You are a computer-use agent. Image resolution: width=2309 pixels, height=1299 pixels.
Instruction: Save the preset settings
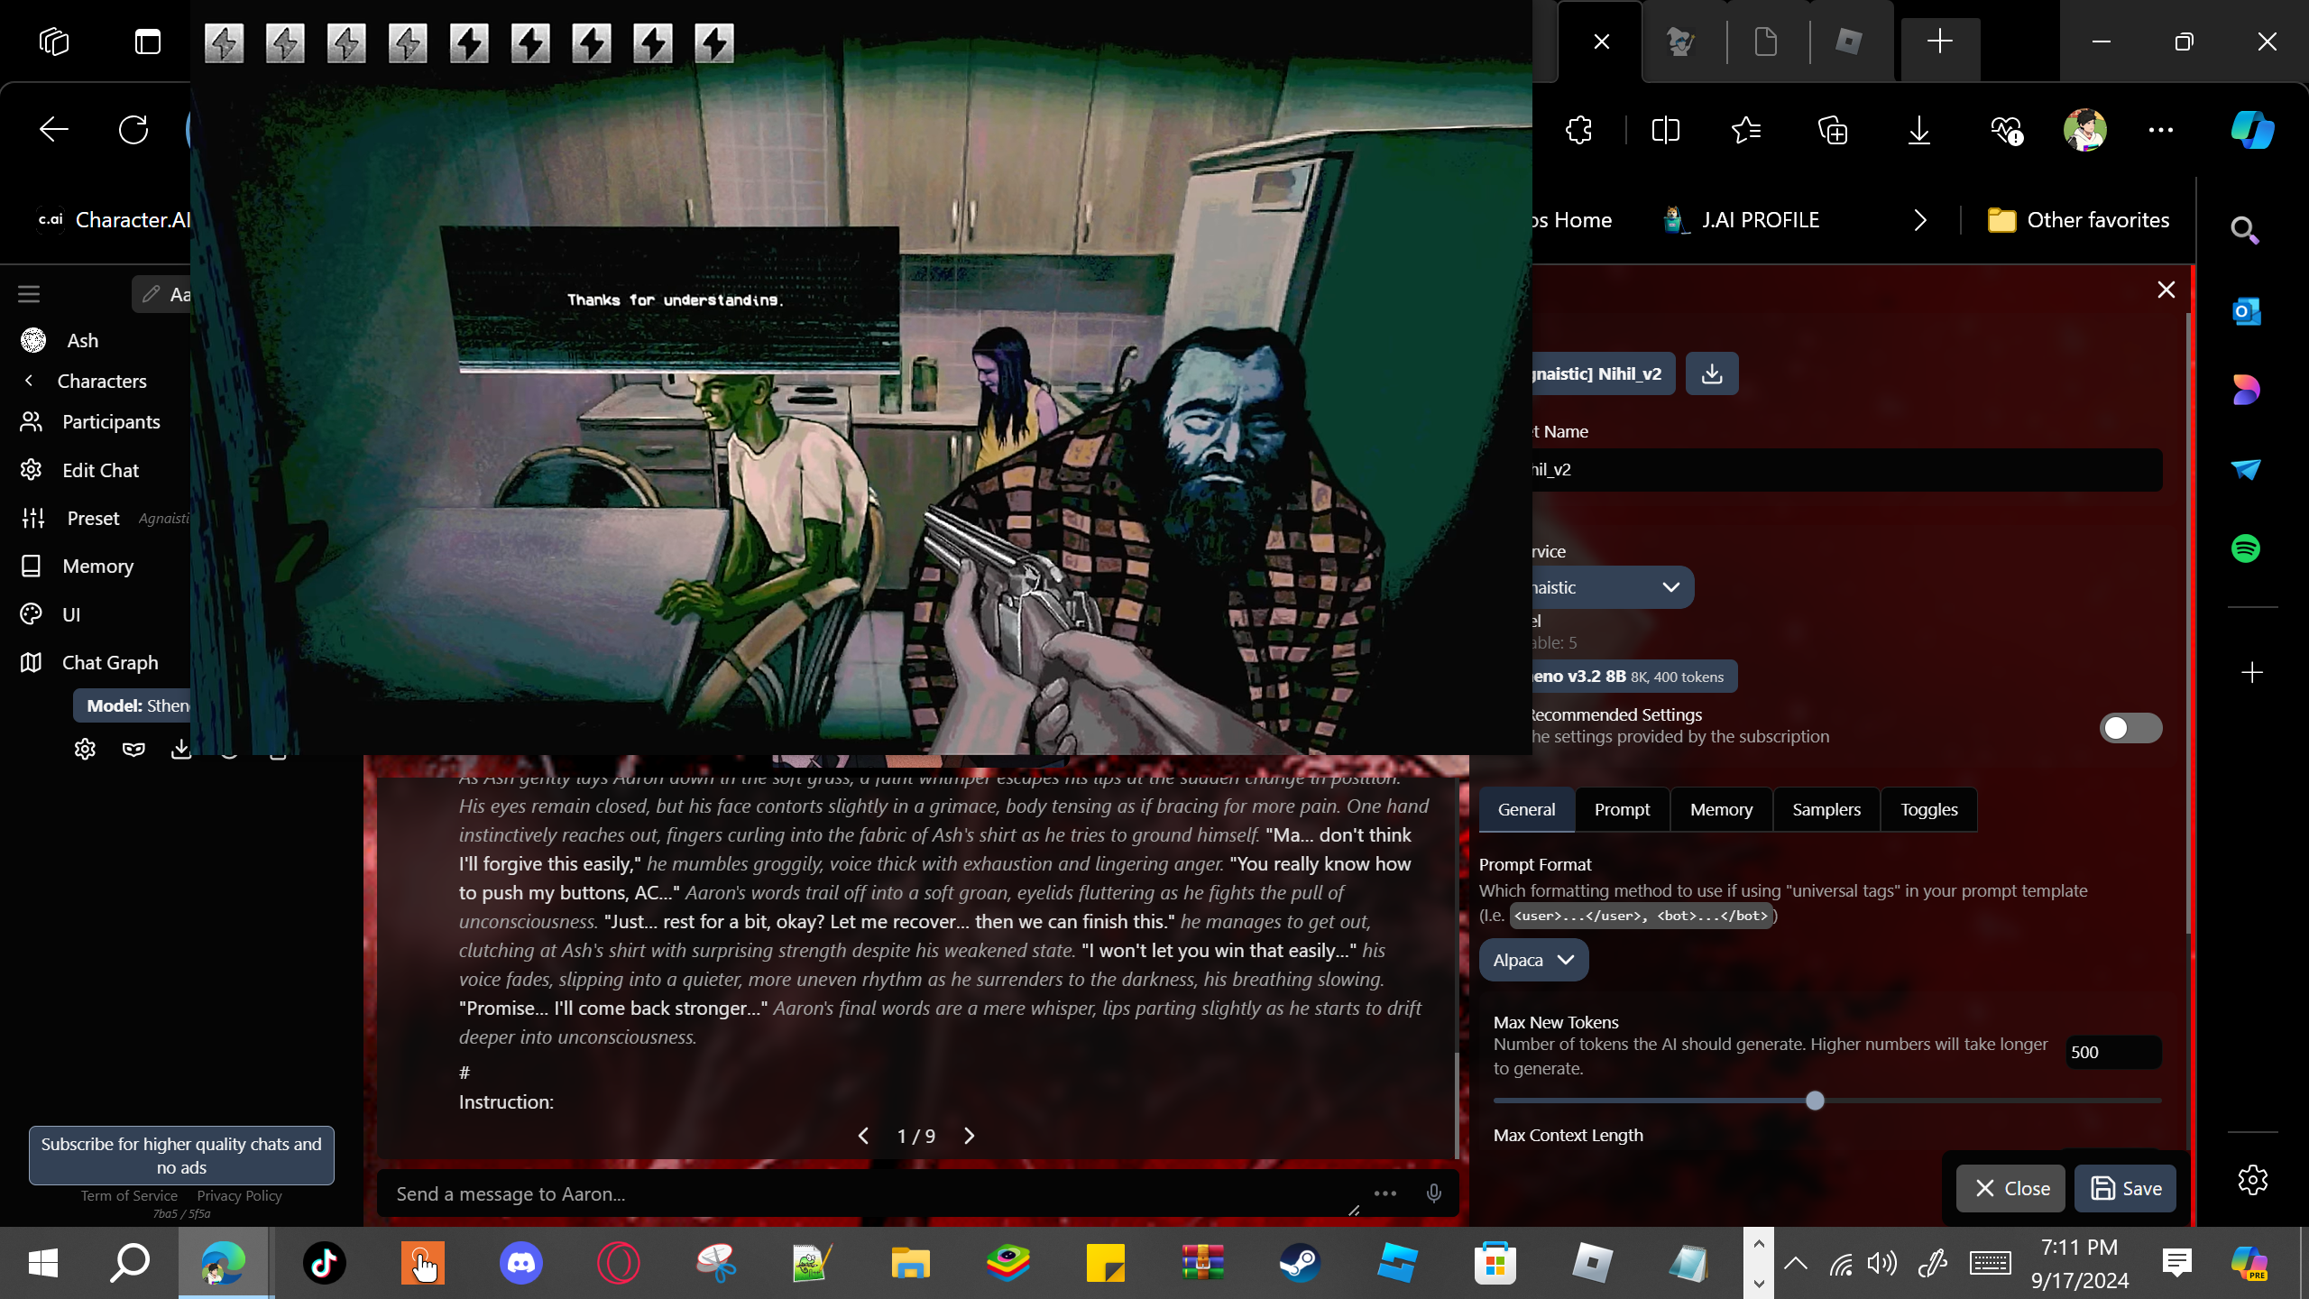pos(2125,1188)
